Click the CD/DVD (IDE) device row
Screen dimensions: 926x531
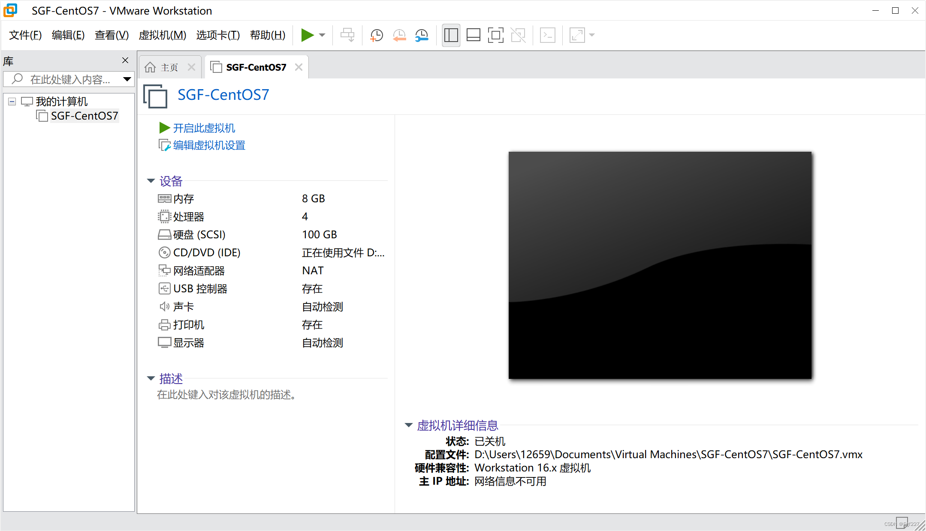point(271,252)
